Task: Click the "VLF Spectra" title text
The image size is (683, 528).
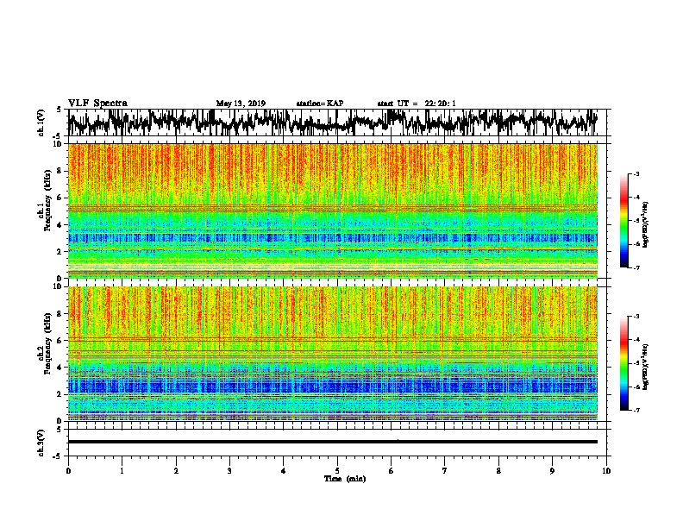Action: click(x=97, y=103)
